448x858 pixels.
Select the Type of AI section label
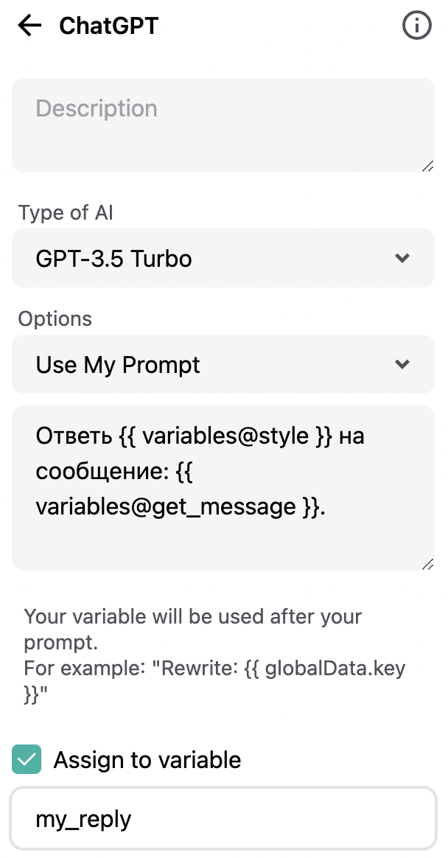point(65,212)
